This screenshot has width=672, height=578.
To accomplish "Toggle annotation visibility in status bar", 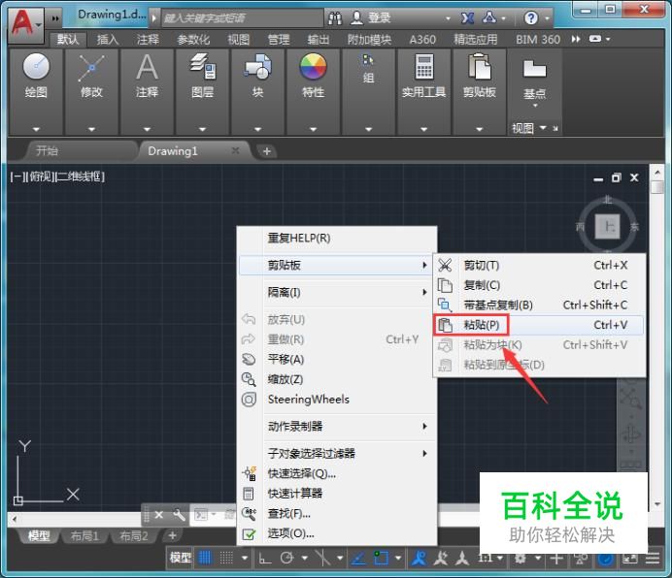I will pos(419,558).
